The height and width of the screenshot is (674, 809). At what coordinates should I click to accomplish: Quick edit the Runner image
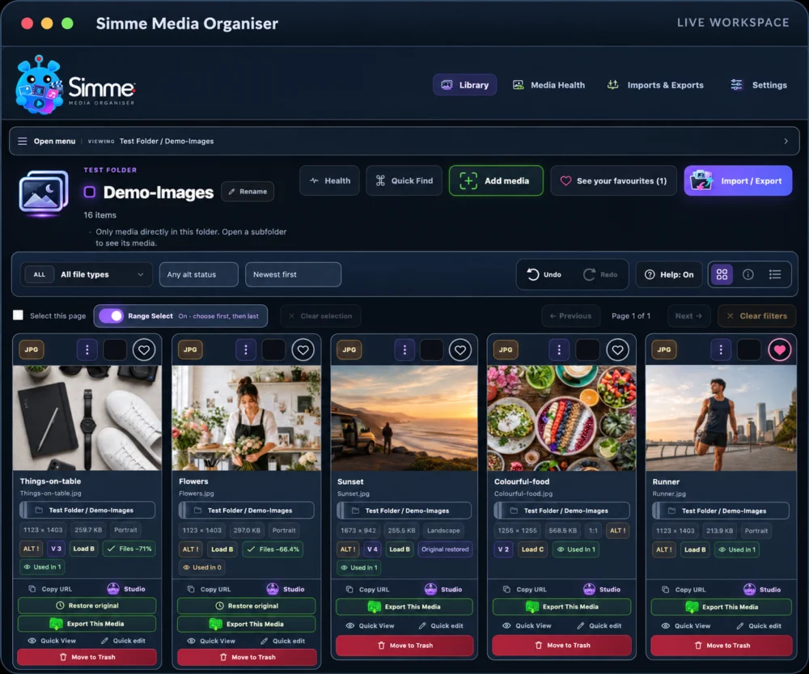759,625
